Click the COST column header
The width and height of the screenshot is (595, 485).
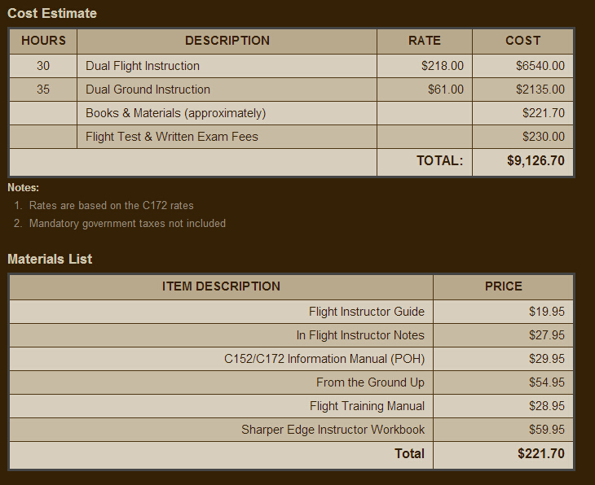click(523, 41)
